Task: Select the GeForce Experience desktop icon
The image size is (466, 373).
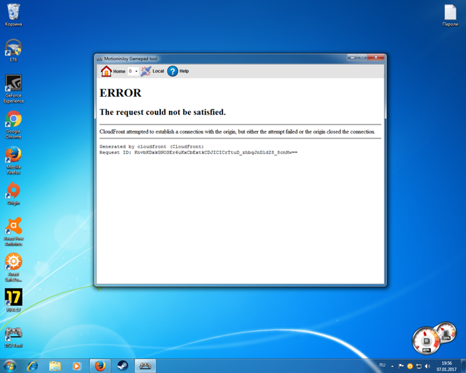Action: point(13,89)
